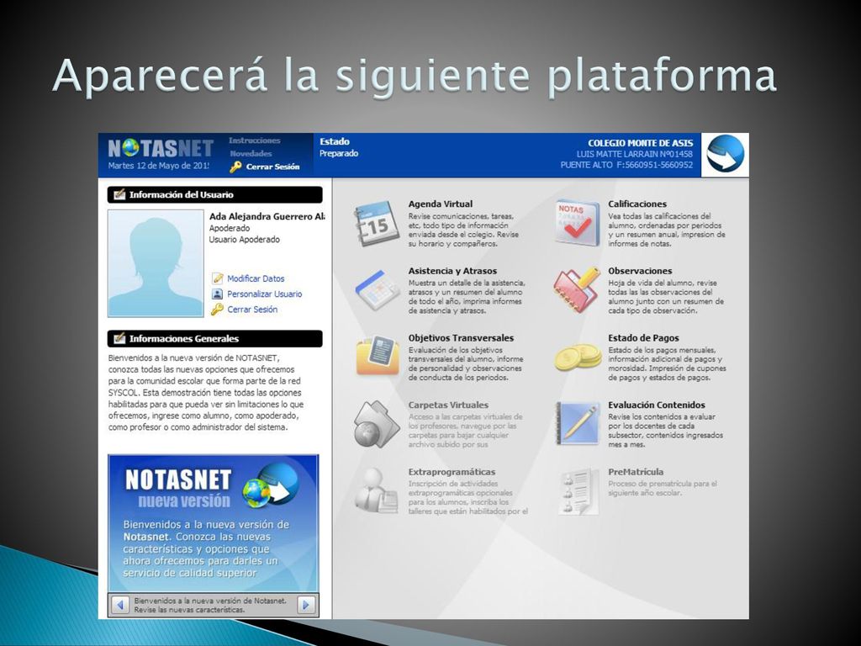Click the NOTASNET logo in header
861x646 pixels.
(x=161, y=148)
